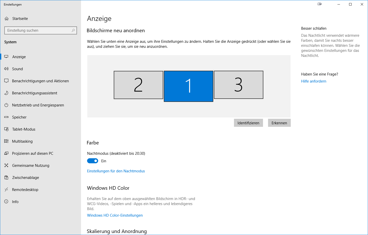
Task: Click inside the Einstellung suchen search box
Action: click(40, 30)
